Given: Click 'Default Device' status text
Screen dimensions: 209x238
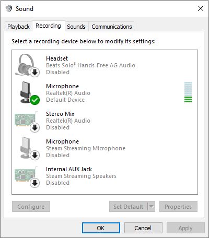Looking at the screenshot, I should point(65,100).
